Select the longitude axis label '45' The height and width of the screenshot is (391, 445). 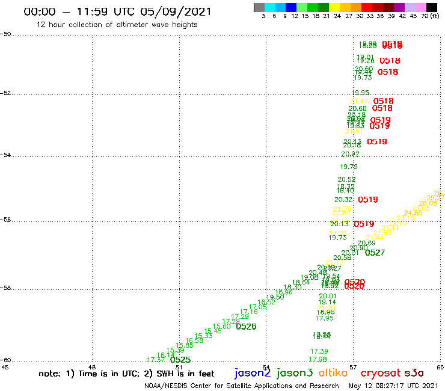5,368
